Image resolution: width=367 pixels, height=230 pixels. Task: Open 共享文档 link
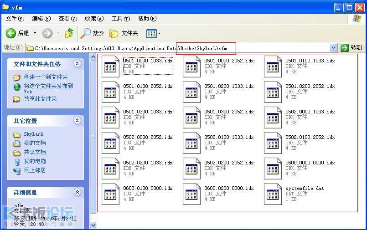[x=35, y=152]
